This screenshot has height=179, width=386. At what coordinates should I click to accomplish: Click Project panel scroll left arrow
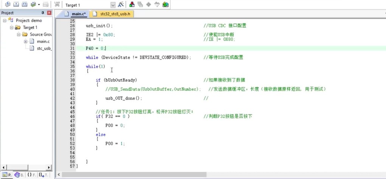(3, 167)
